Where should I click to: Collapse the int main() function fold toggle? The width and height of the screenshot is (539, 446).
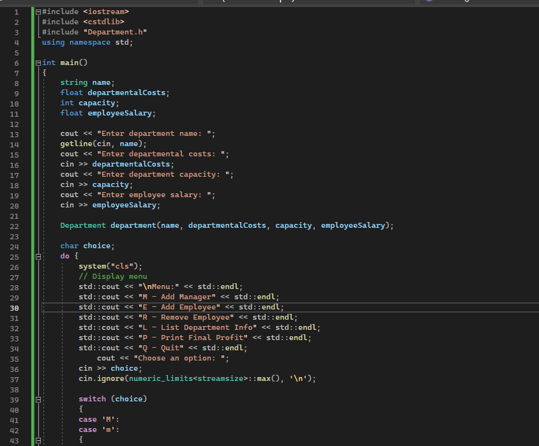pos(38,63)
